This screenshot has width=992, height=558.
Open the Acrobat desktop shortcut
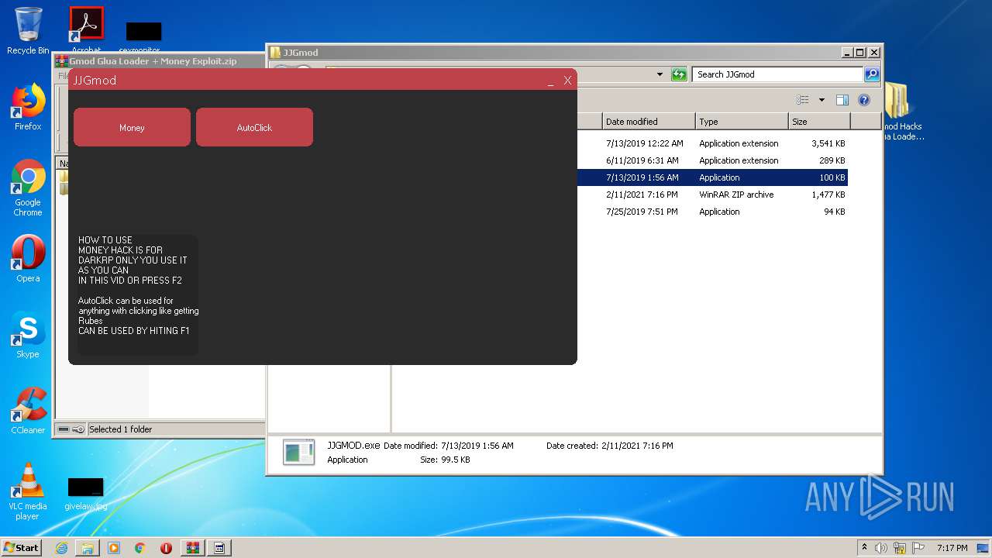pos(86,28)
